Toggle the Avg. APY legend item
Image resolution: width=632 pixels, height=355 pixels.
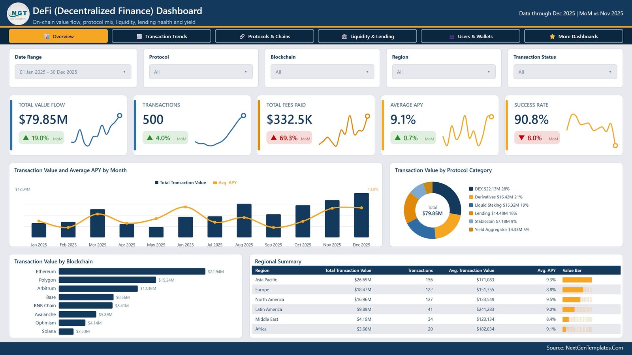coord(225,183)
